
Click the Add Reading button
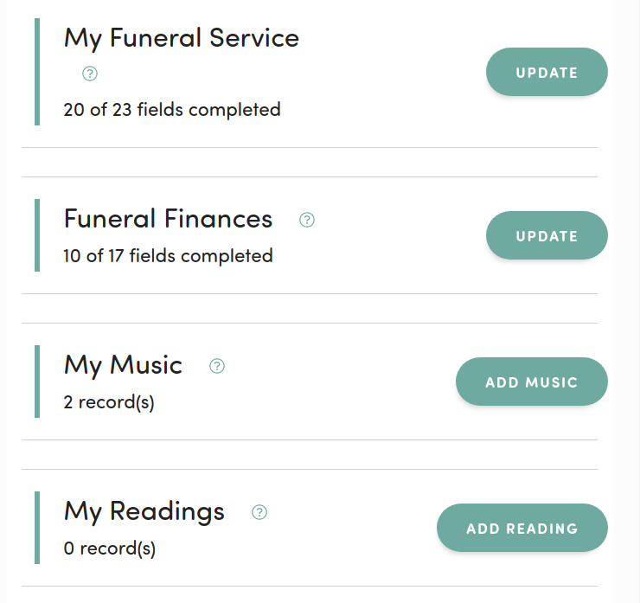(x=522, y=528)
